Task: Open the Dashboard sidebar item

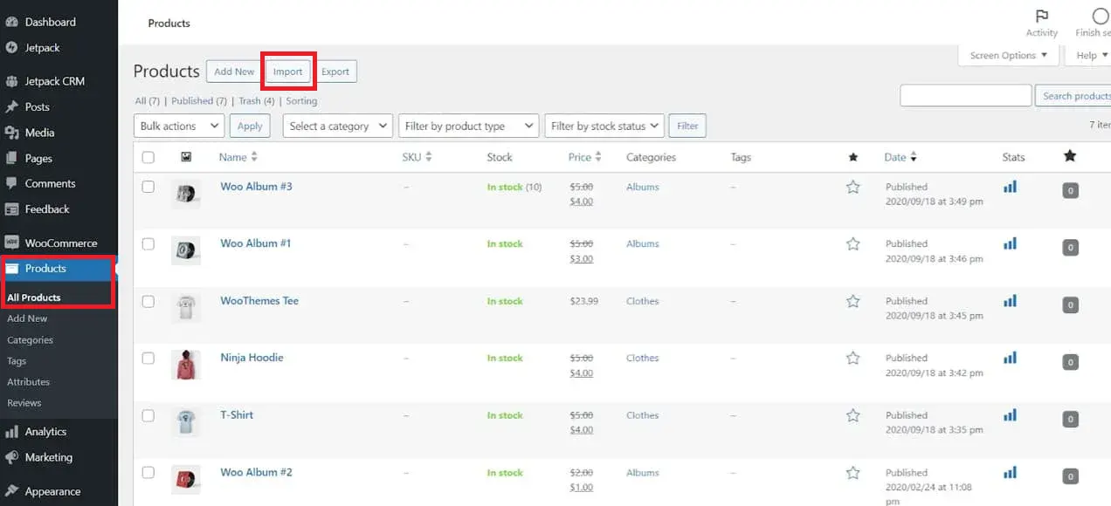Action: click(x=50, y=22)
